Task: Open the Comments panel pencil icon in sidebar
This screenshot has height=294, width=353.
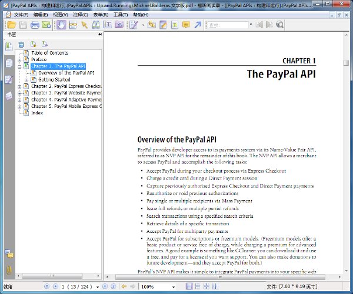Action: click(9, 79)
